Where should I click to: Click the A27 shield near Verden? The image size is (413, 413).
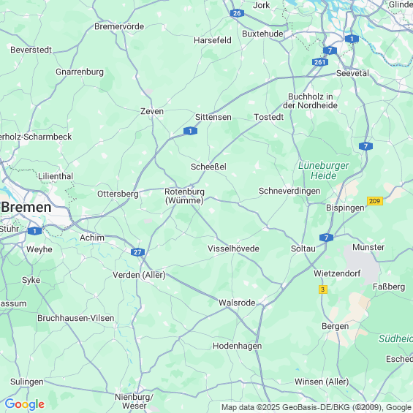point(137,252)
